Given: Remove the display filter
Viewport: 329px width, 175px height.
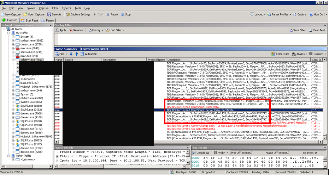Looking at the screenshot, I should click(76, 30).
